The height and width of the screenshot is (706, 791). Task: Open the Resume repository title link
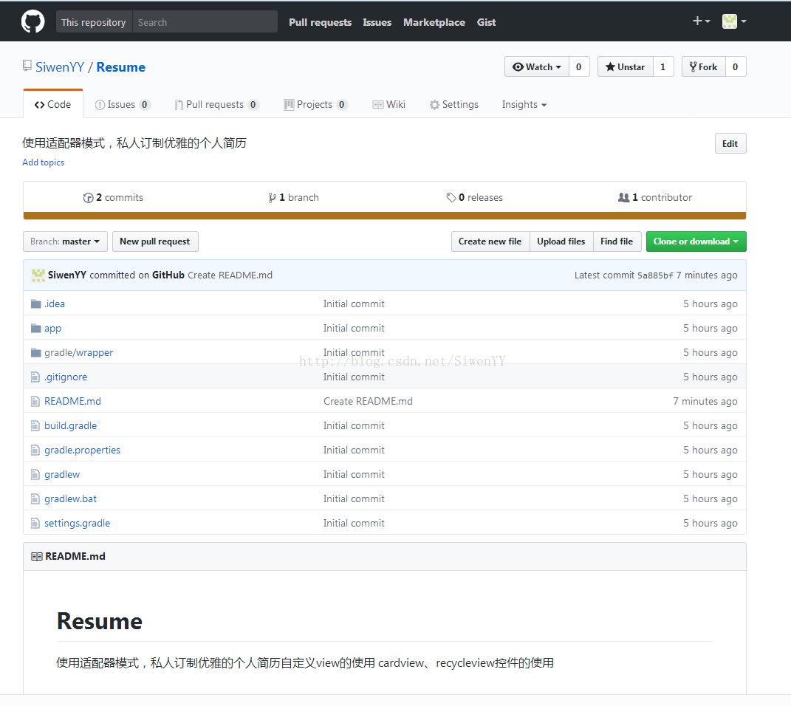pos(121,67)
